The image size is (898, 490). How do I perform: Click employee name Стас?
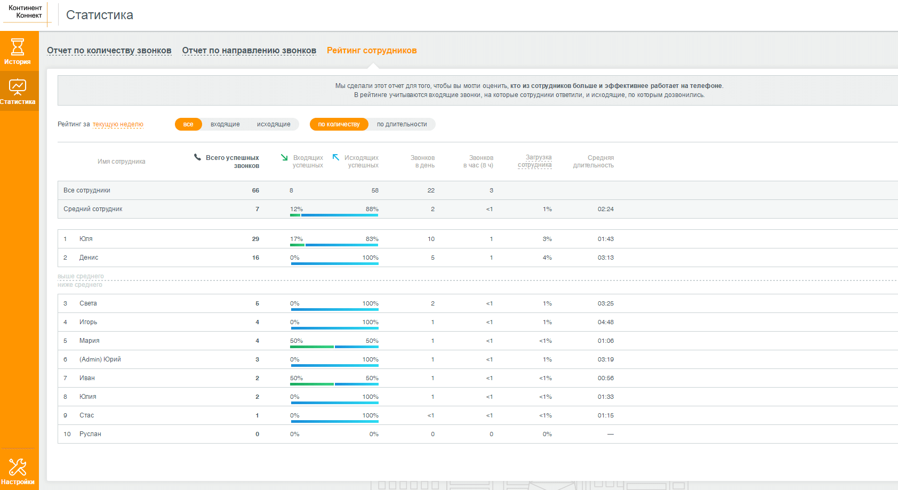coord(86,415)
